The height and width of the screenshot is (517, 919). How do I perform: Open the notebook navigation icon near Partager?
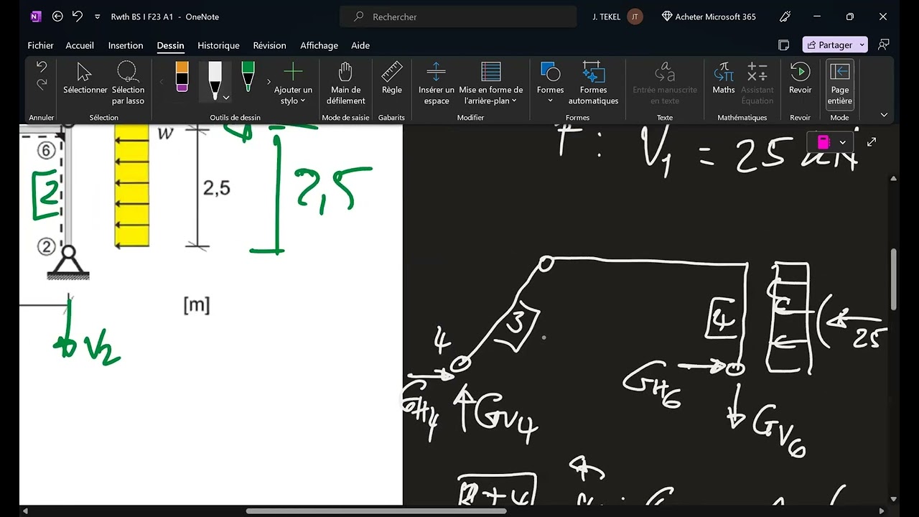pyautogui.click(x=784, y=45)
